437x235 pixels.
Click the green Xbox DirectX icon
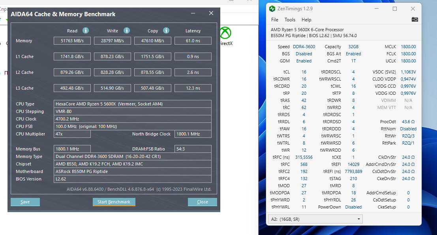[x=225, y=33]
